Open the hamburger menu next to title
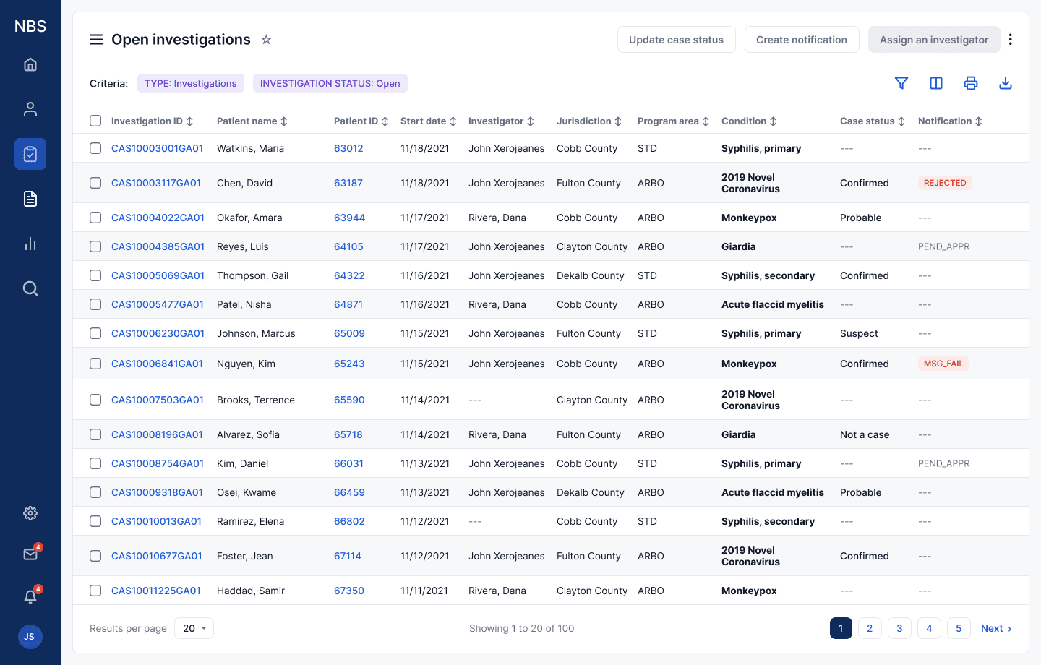 pyautogui.click(x=96, y=40)
